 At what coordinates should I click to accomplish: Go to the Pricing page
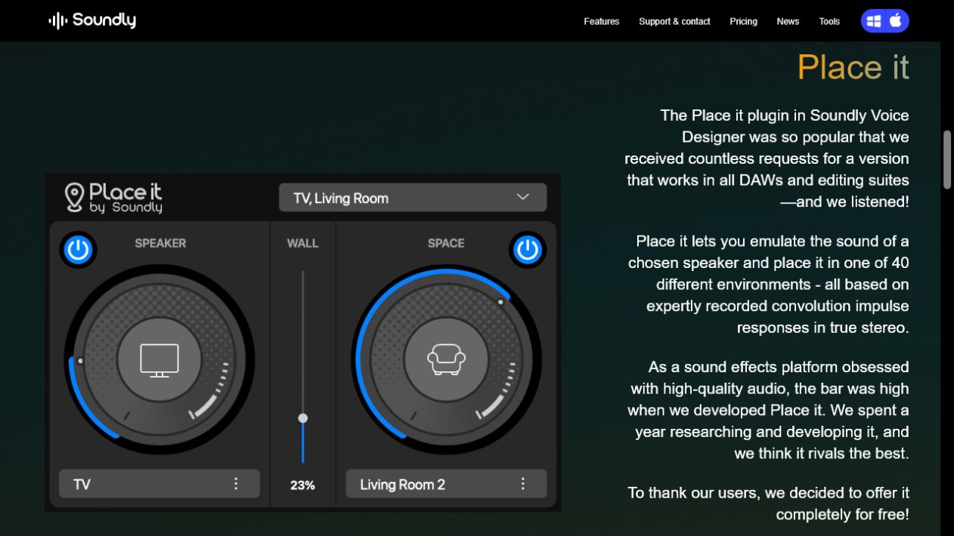743,21
